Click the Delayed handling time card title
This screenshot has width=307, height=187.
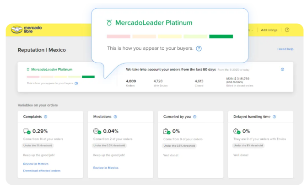[252, 117]
